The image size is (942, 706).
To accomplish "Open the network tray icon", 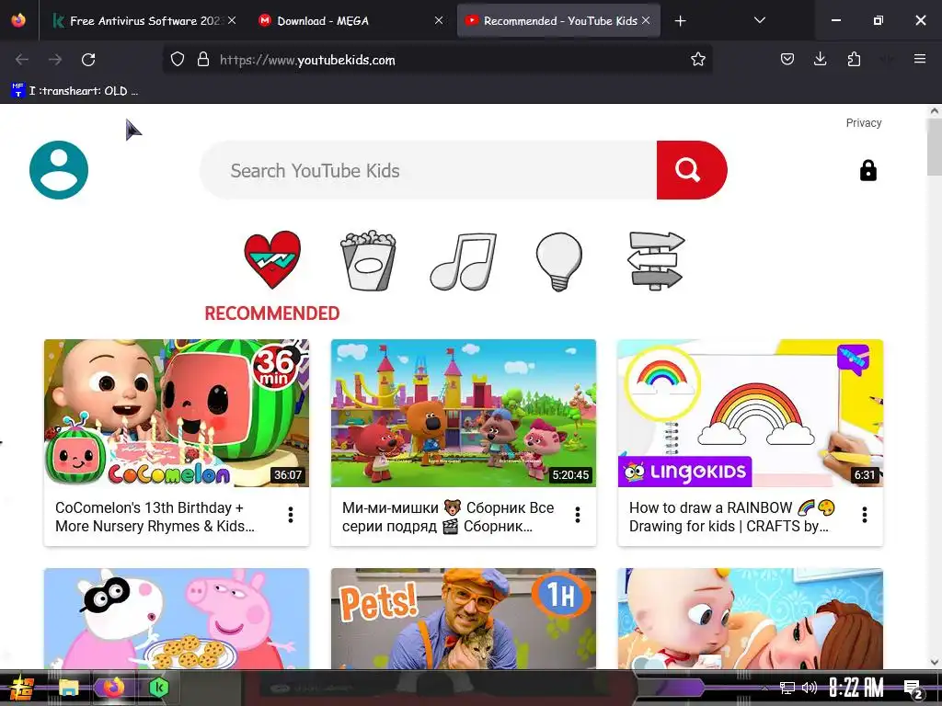I will click(787, 688).
